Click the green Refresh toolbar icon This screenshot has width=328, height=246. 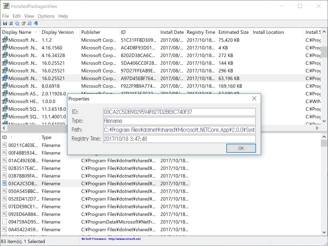[11, 23]
